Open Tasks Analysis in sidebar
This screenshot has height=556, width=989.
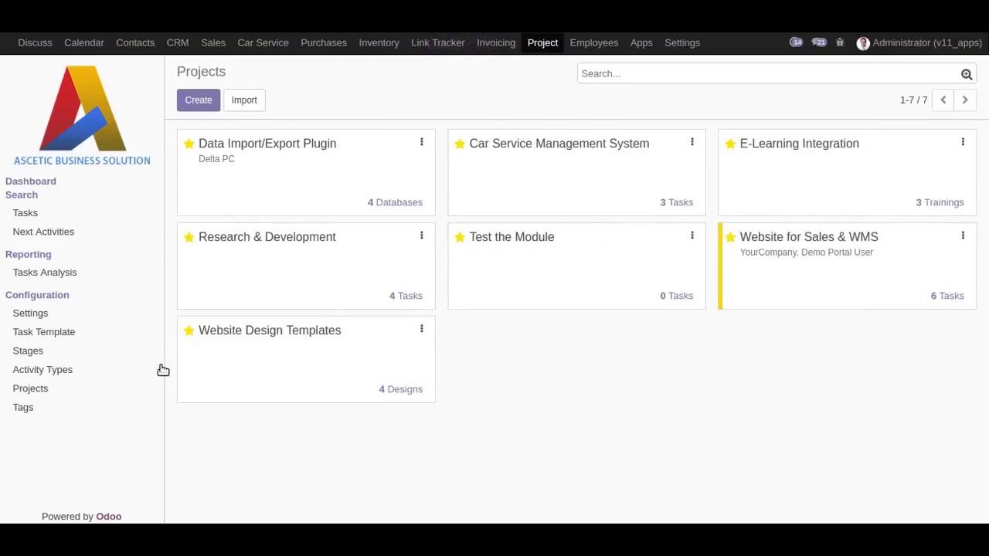(45, 273)
